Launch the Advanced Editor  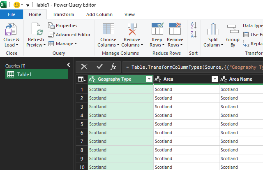coord(69,35)
